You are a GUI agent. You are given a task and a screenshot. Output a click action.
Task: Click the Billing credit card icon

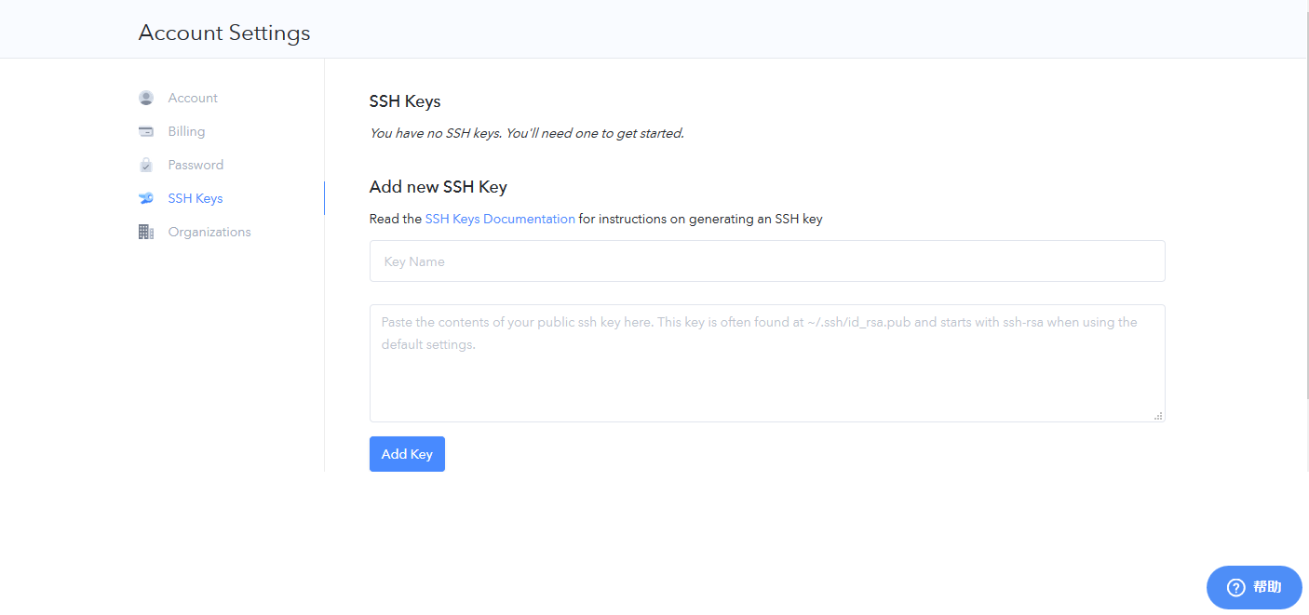(146, 131)
